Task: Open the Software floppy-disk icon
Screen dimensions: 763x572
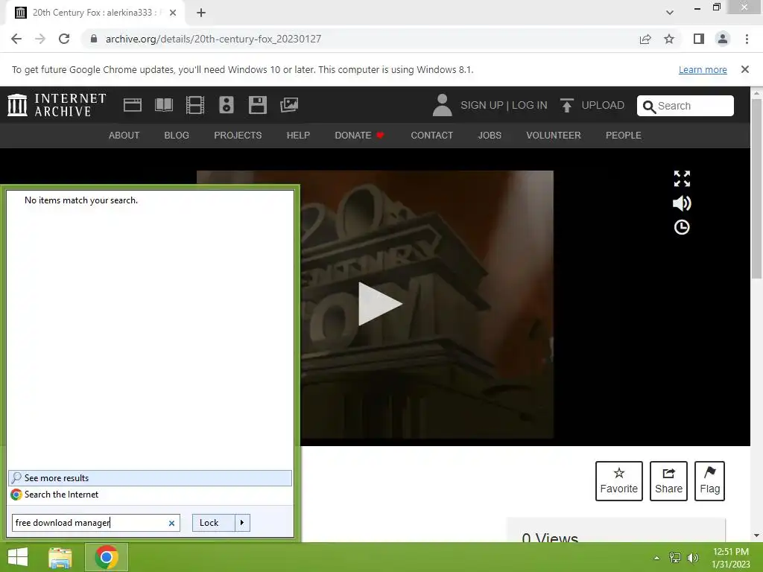Action: (257, 105)
